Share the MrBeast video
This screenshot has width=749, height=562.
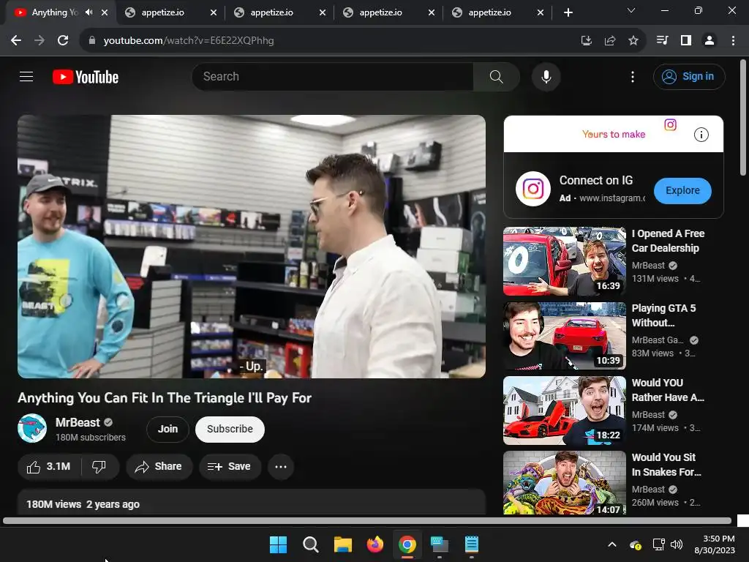click(x=159, y=466)
